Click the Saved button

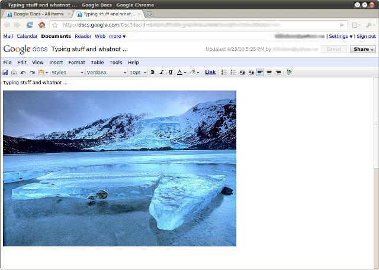pos(333,49)
